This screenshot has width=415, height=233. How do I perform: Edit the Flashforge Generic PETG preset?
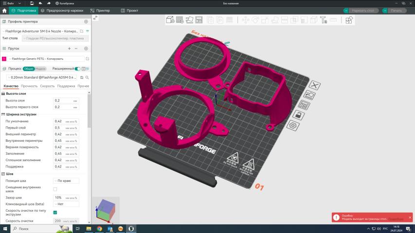coord(88,59)
